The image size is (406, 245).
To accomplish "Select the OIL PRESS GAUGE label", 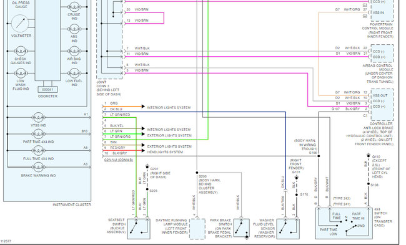I will pos(21,4).
